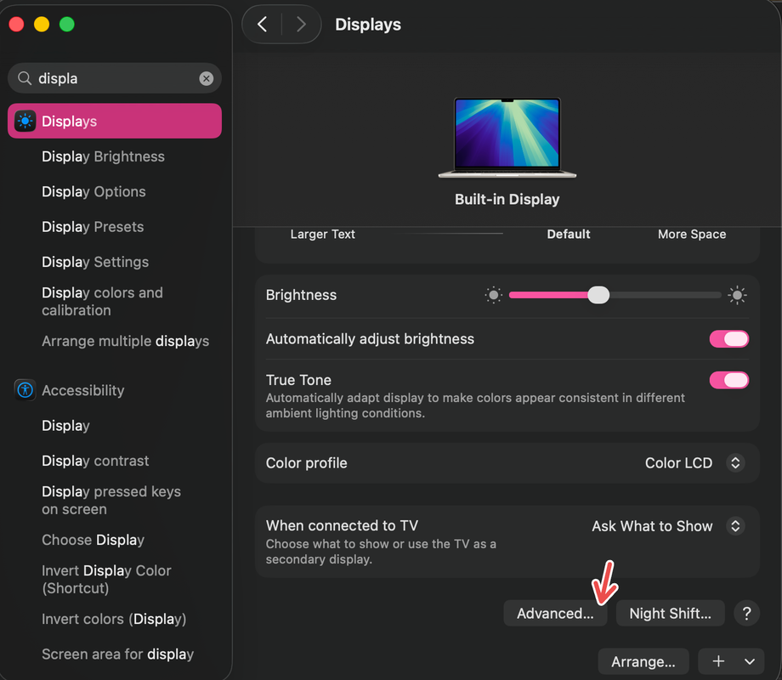Click the True Tone description text

[x=475, y=405]
